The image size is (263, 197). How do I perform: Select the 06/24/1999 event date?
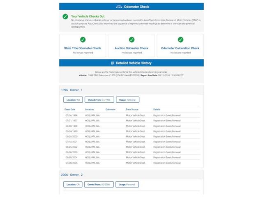click(x=72, y=131)
